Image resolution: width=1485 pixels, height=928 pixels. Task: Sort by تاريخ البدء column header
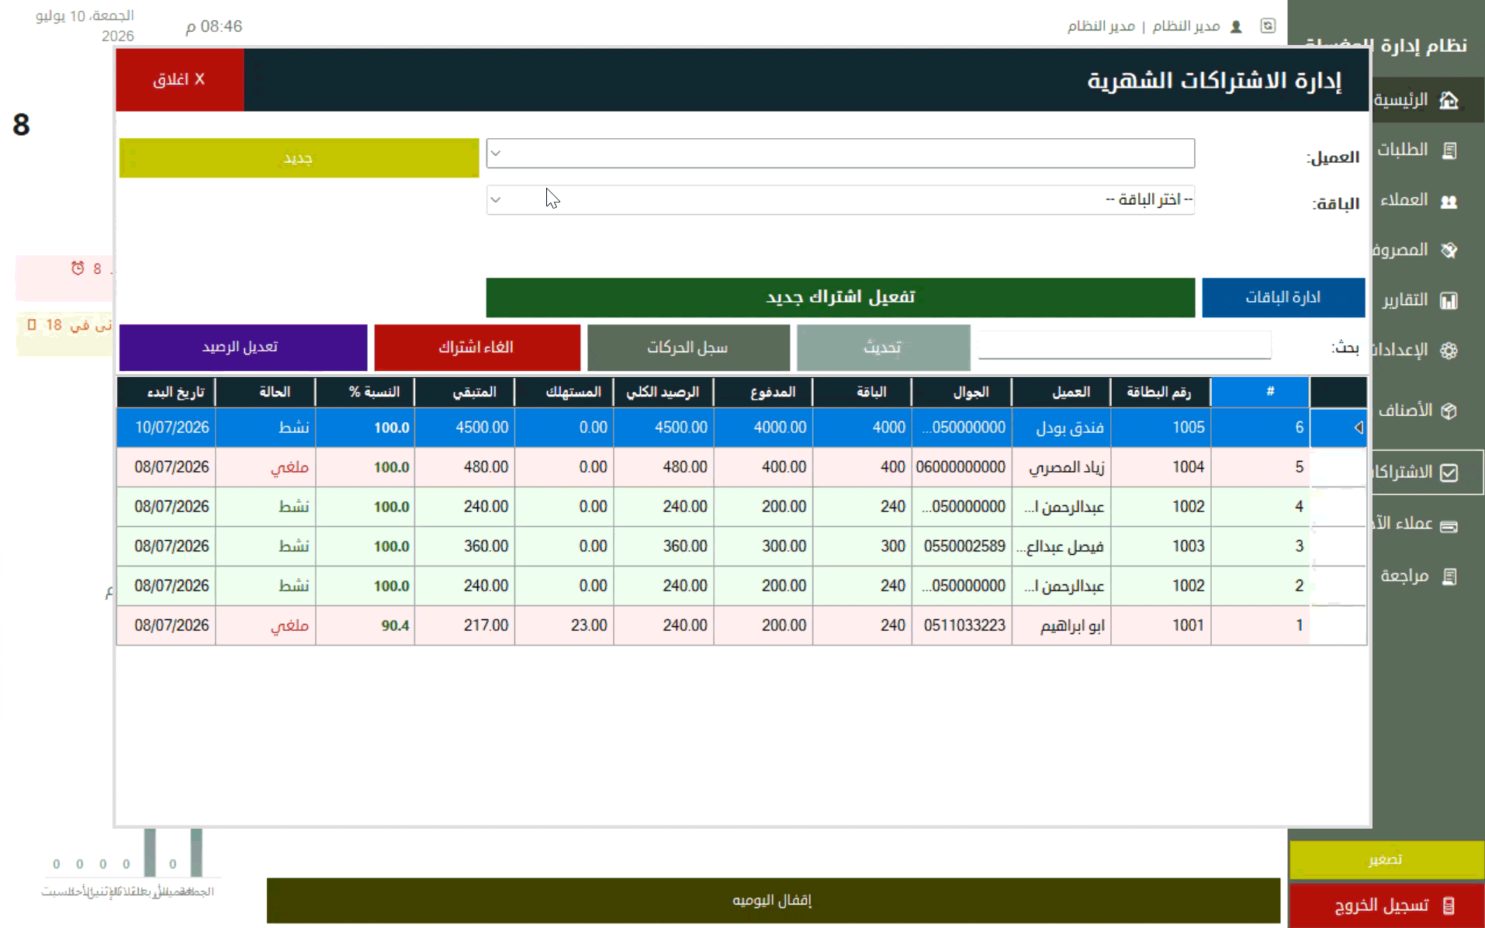tap(167, 392)
